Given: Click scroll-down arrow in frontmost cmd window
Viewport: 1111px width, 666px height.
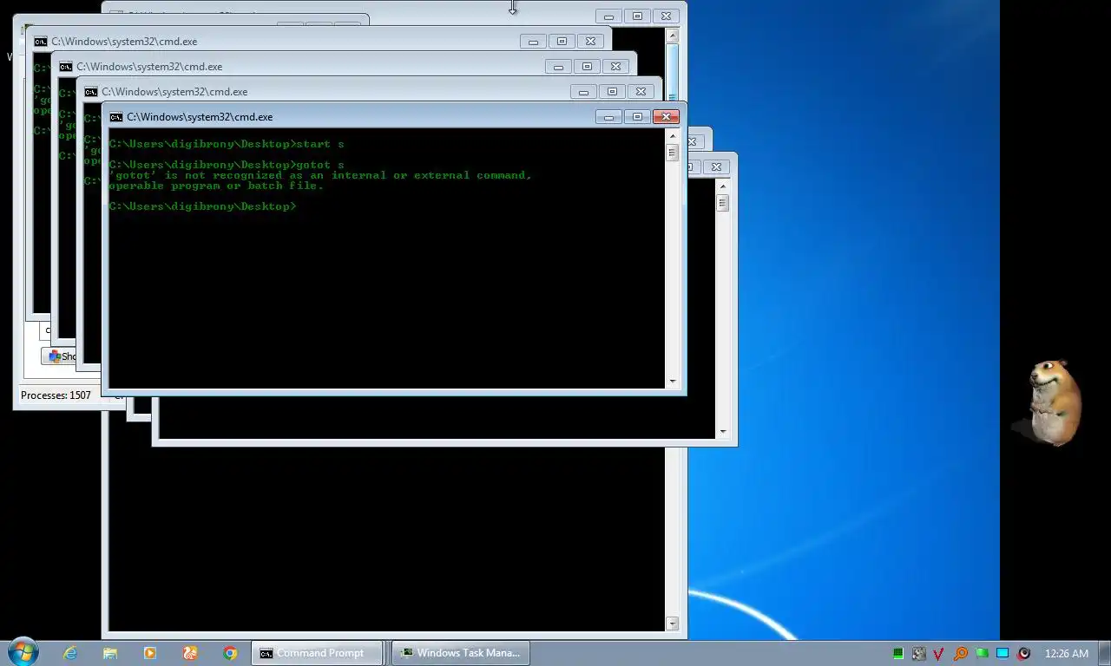Looking at the screenshot, I should pos(672,382).
